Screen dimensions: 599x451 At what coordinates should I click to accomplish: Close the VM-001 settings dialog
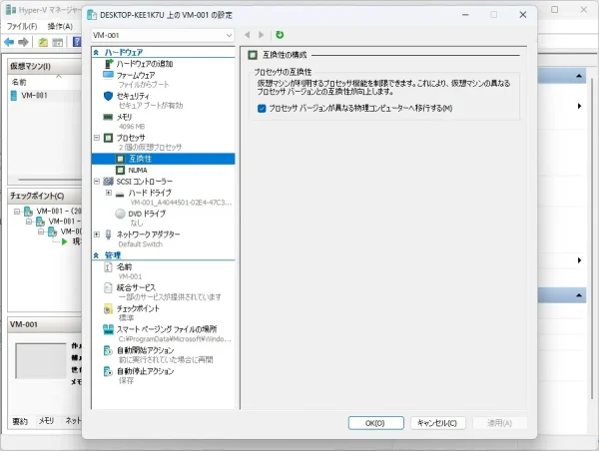click(523, 15)
